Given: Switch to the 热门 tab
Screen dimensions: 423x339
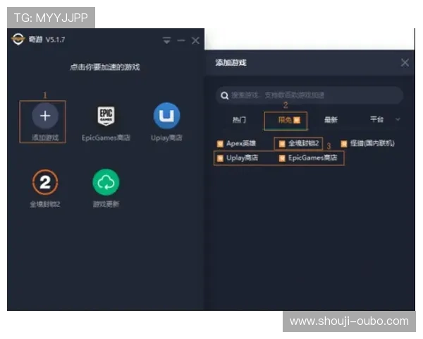Looking at the screenshot, I should (x=239, y=120).
